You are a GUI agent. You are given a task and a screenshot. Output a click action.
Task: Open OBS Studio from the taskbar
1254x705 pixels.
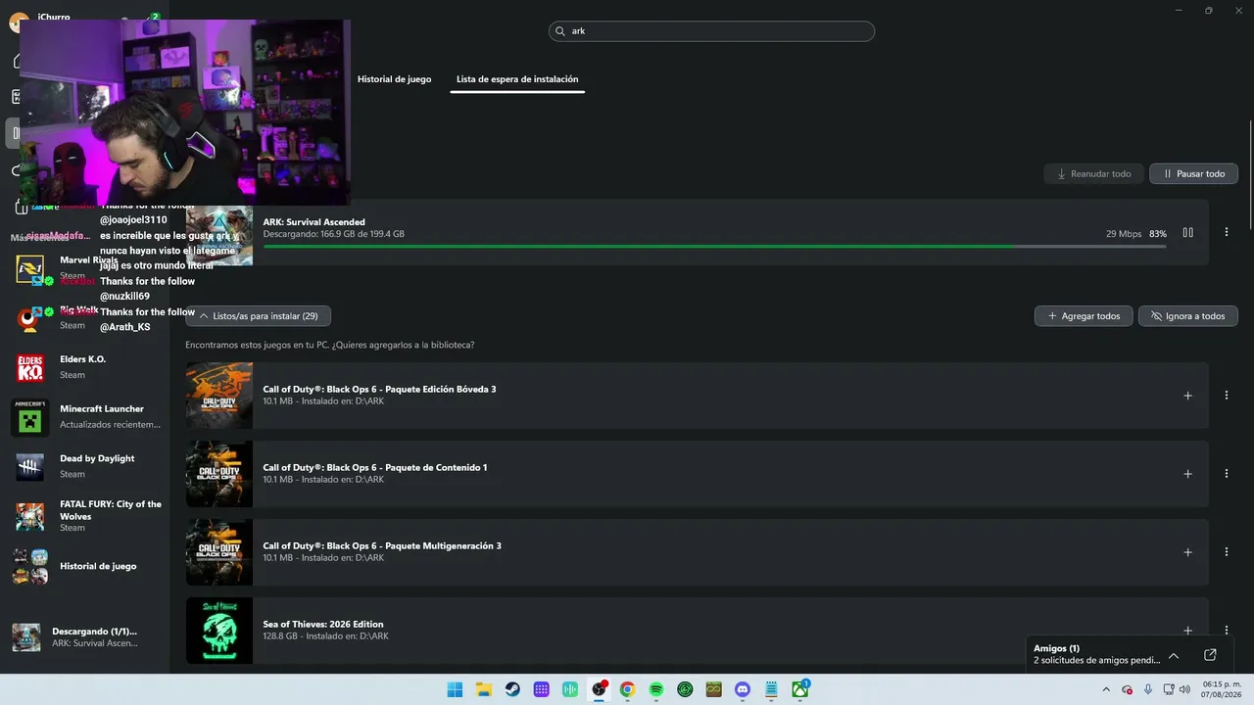click(599, 689)
